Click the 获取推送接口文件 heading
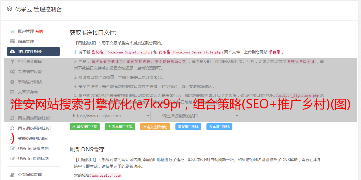 [93, 33]
